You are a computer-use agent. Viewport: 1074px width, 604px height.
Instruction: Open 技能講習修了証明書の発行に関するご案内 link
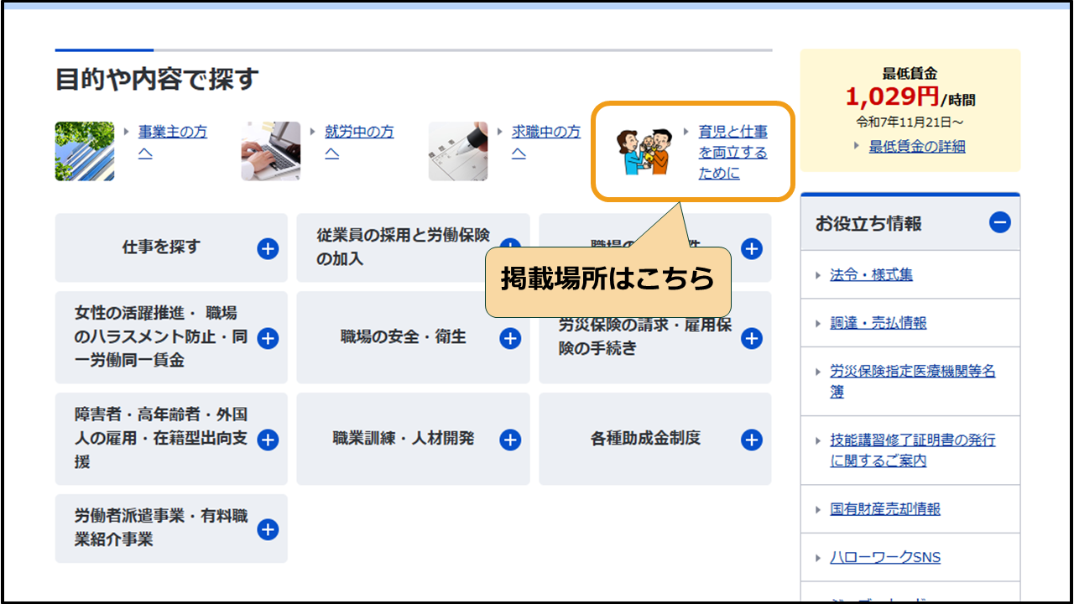pos(912,440)
